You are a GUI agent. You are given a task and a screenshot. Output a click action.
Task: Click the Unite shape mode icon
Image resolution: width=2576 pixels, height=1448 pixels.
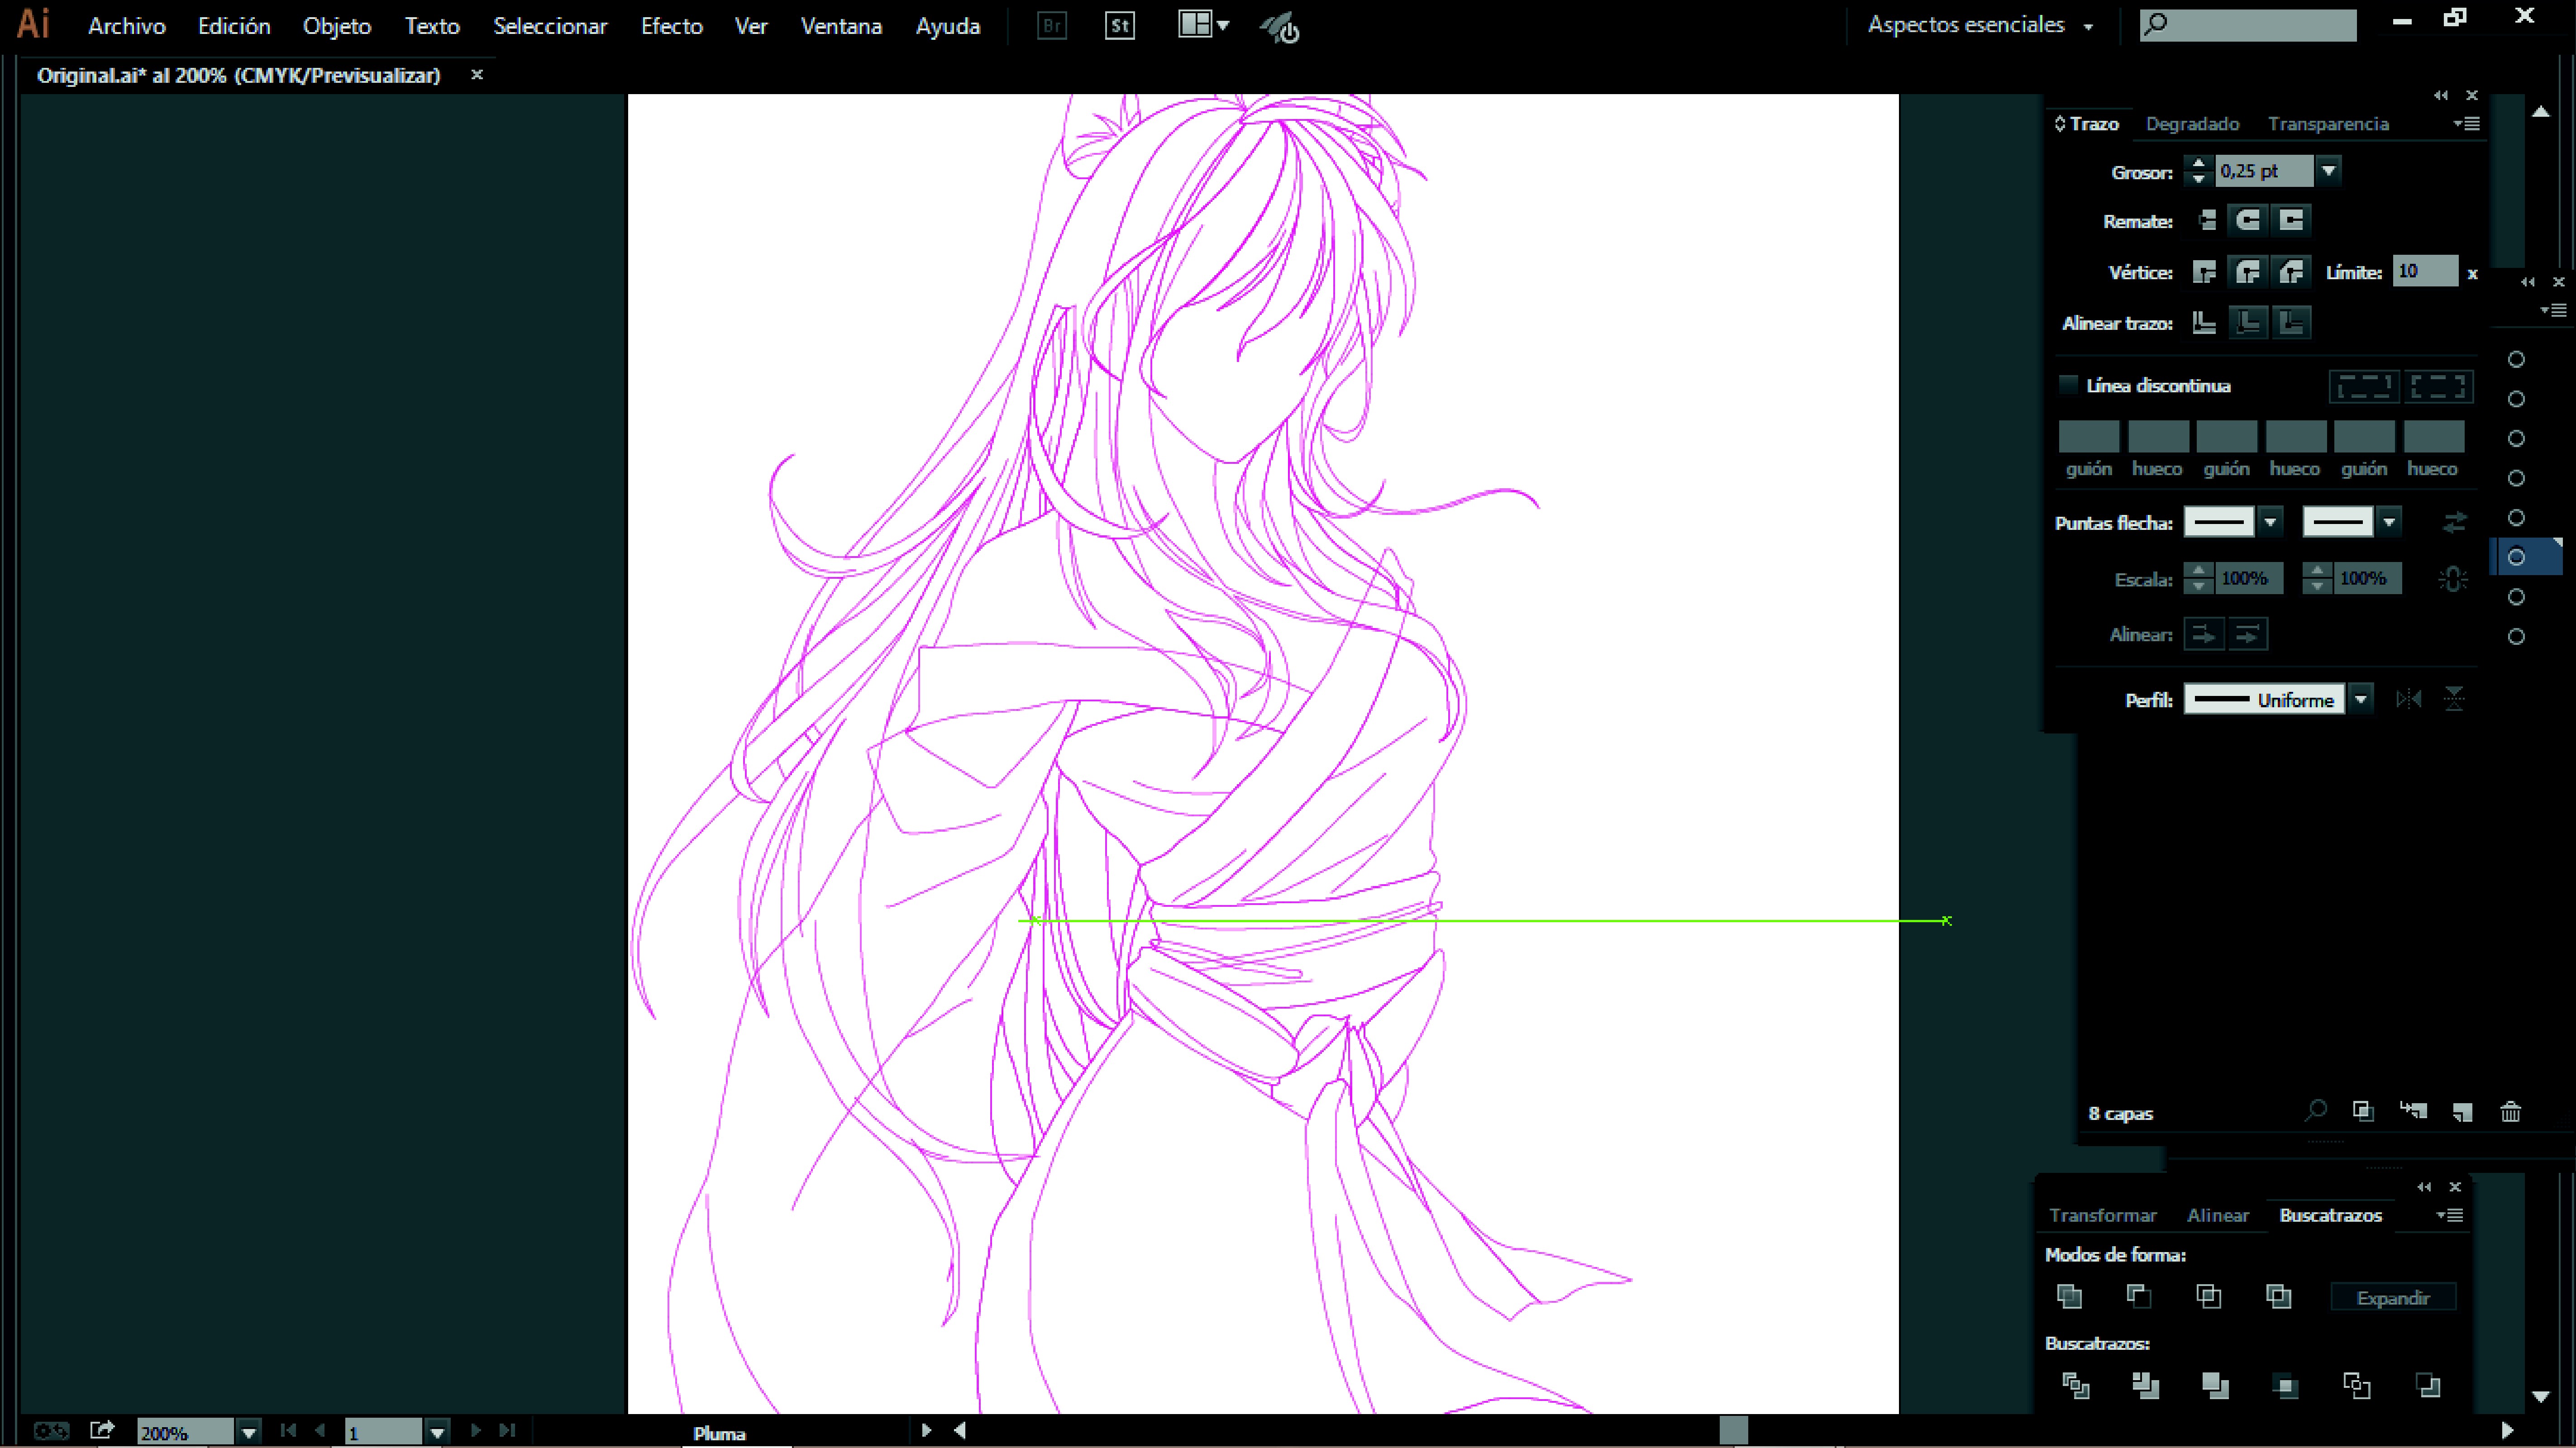(x=2069, y=1296)
